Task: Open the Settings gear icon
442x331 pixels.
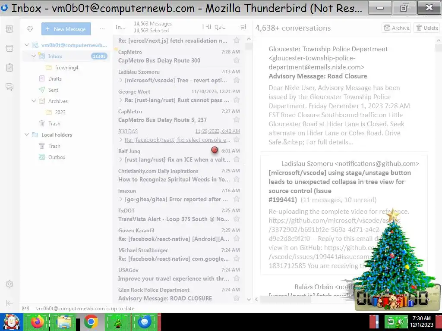Action: tap(9, 284)
